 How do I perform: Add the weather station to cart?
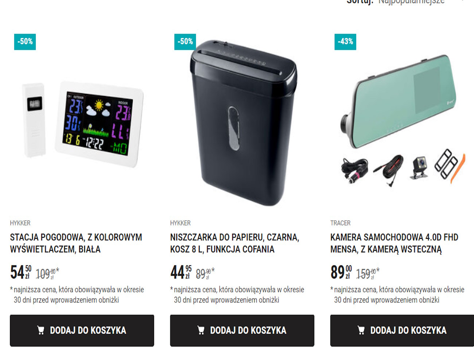[82, 331]
